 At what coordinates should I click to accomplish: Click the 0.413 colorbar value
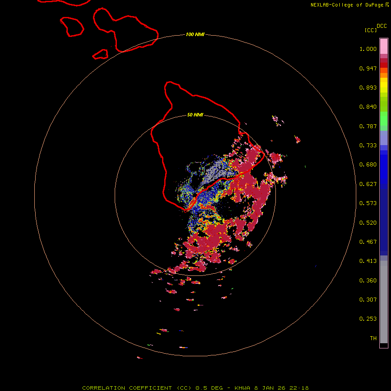[368, 261]
